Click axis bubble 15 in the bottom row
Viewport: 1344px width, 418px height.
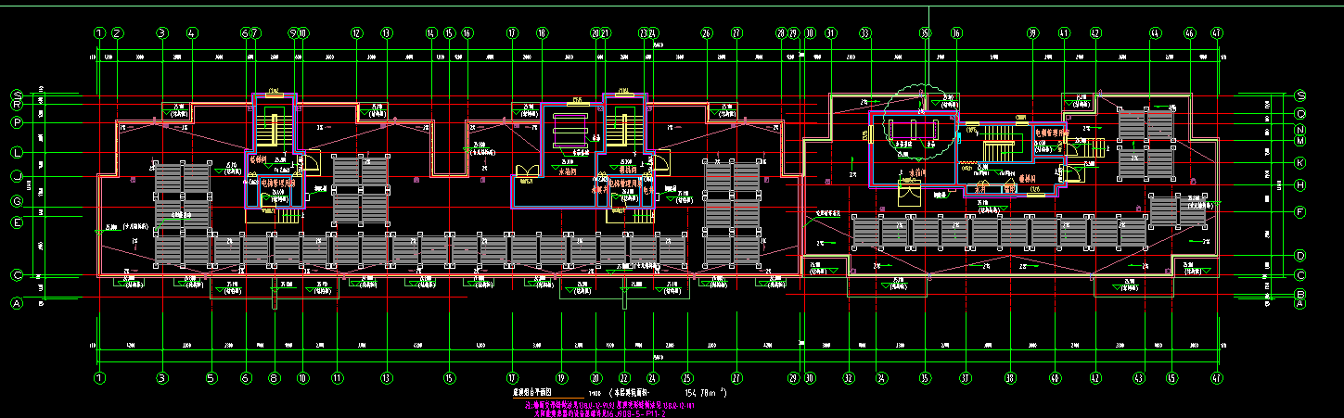pyautogui.click(x=450, y=378)
